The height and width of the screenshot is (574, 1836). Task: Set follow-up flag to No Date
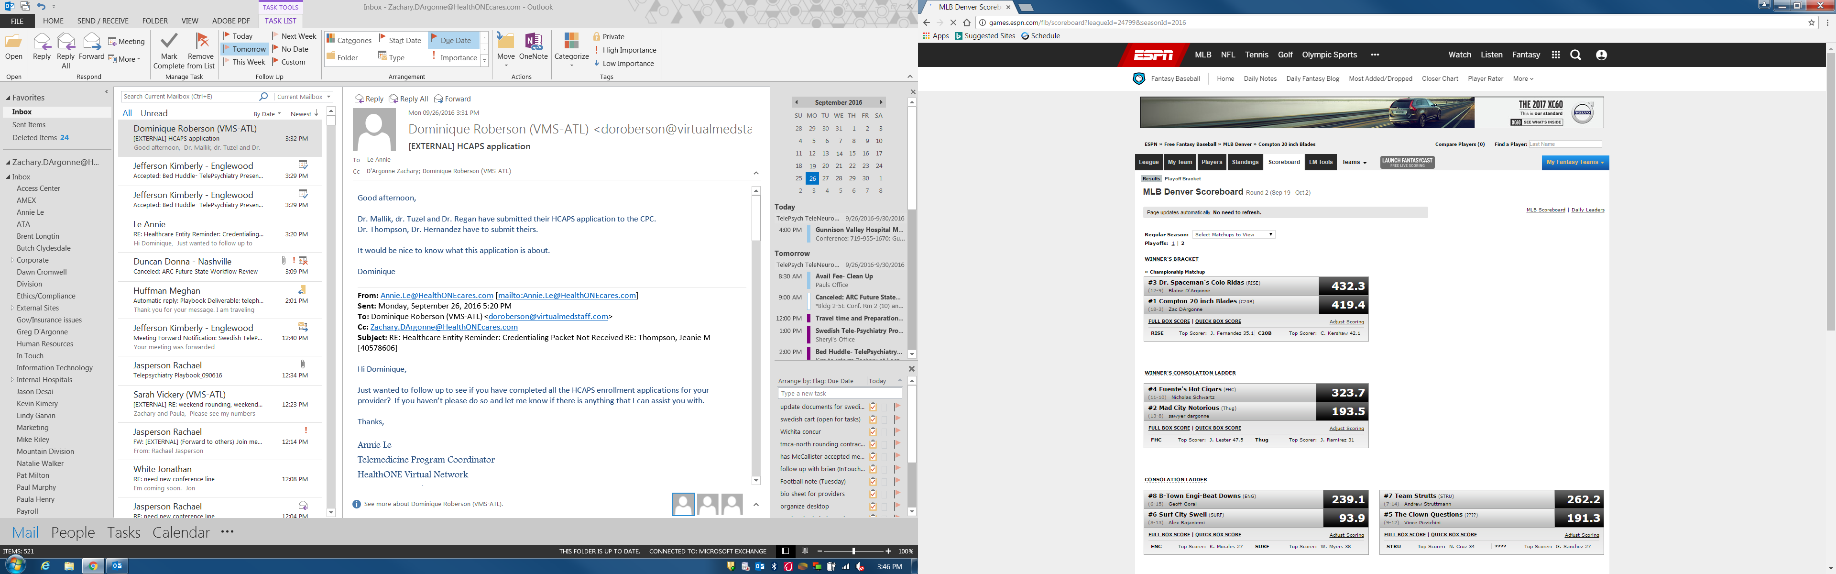click(290, 49)
